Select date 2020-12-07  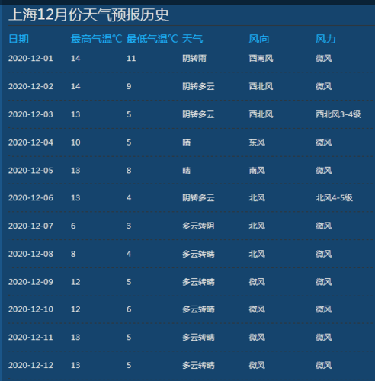pos(30,226)
